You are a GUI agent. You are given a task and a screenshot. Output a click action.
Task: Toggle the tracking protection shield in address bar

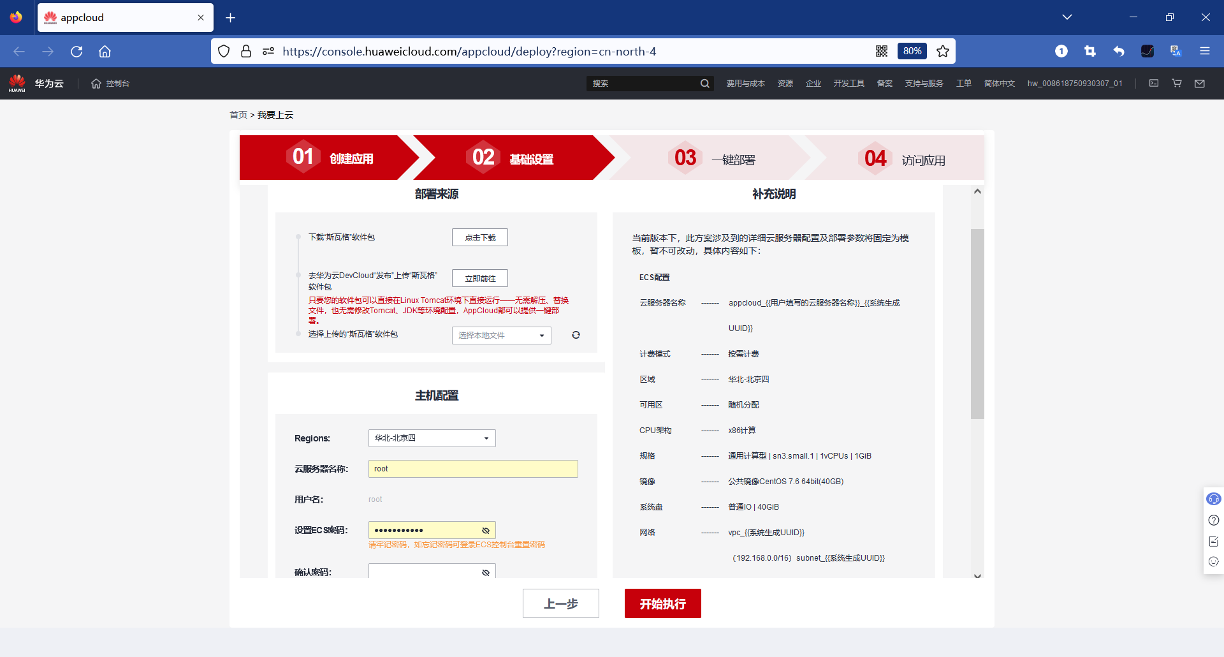click(x=223, y=51)
